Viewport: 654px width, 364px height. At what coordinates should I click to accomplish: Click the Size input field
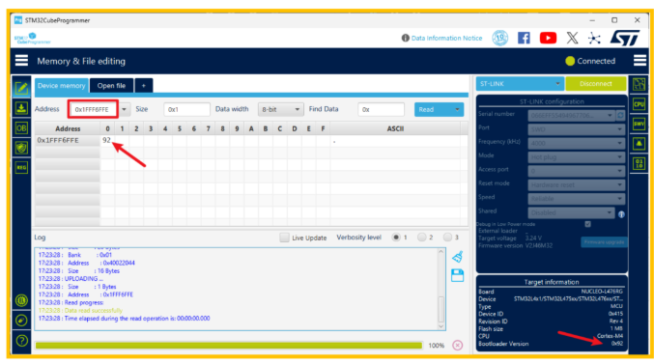(186, 109)
